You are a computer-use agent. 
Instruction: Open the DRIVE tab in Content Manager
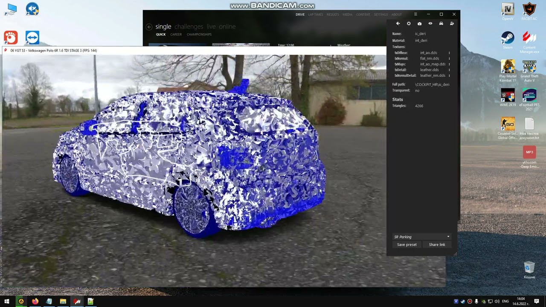coord(300,14)
